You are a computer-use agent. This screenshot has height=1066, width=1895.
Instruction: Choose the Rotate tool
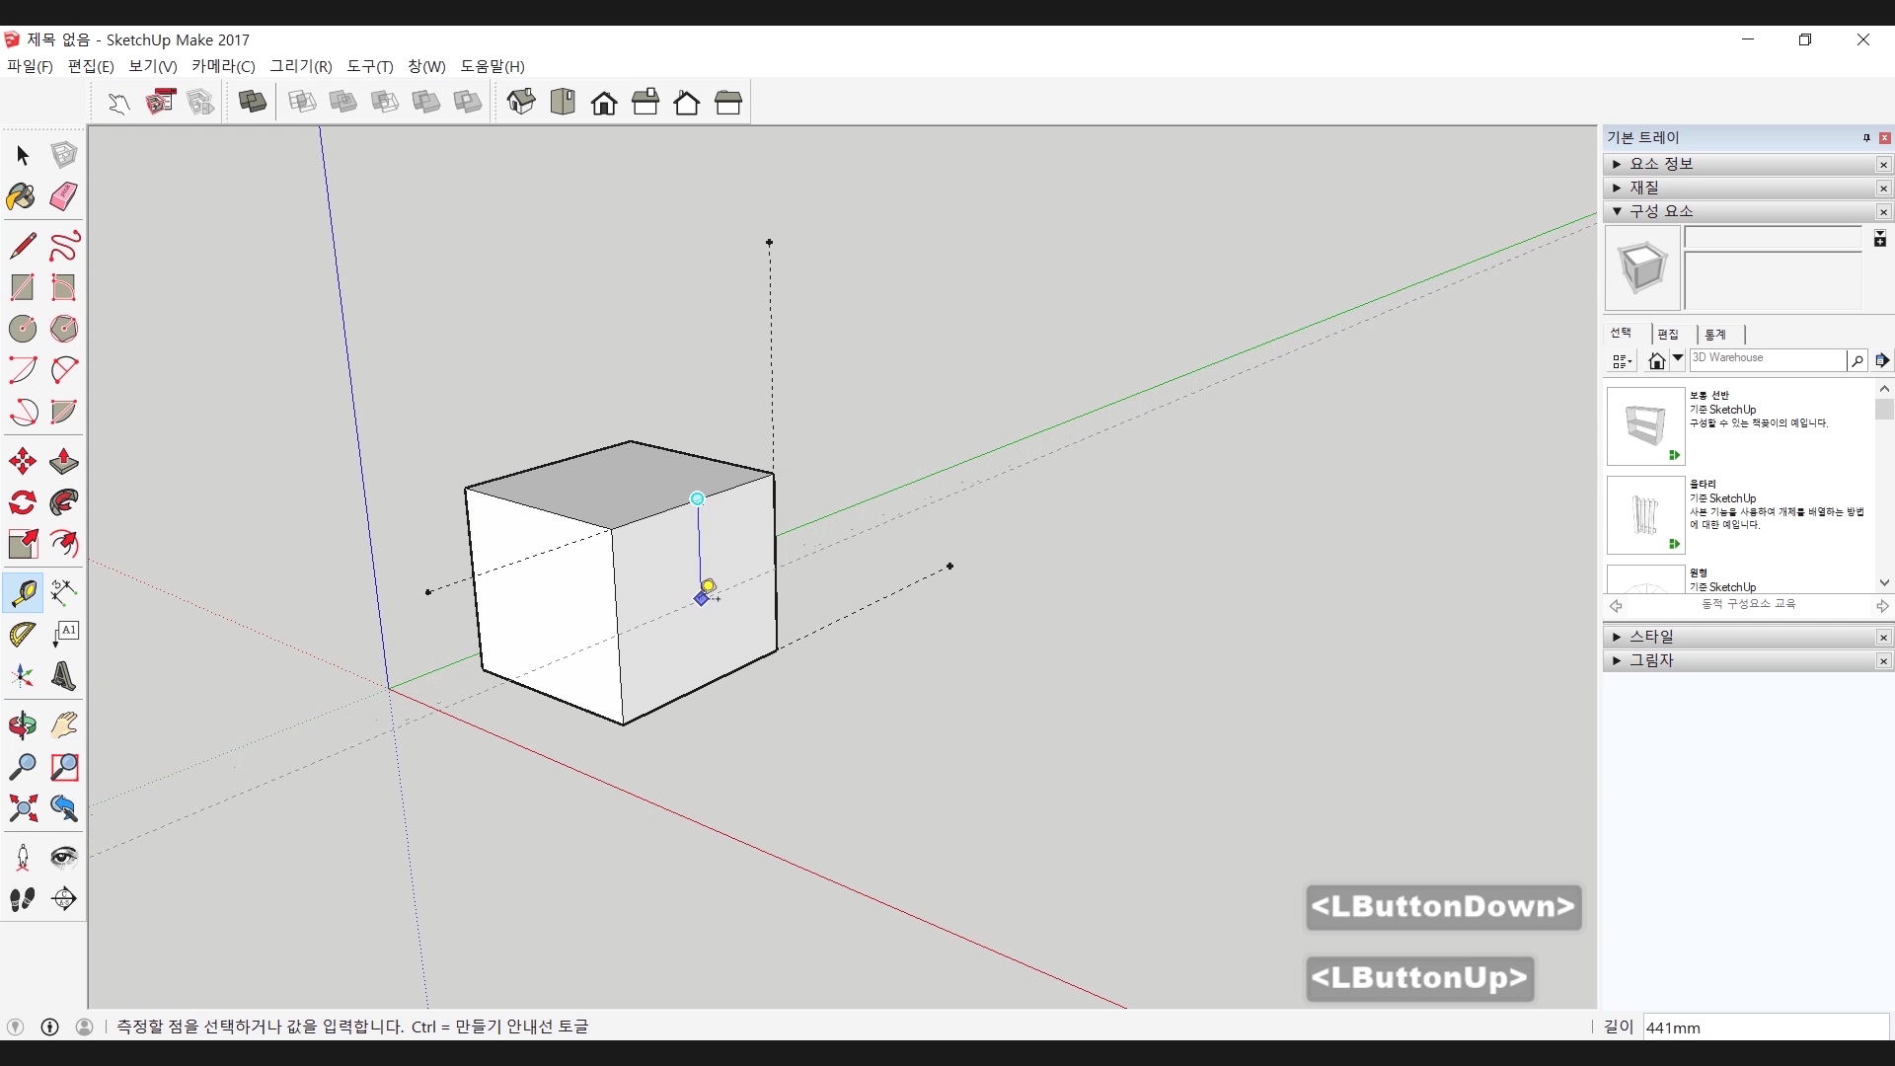tap(22, 502)
